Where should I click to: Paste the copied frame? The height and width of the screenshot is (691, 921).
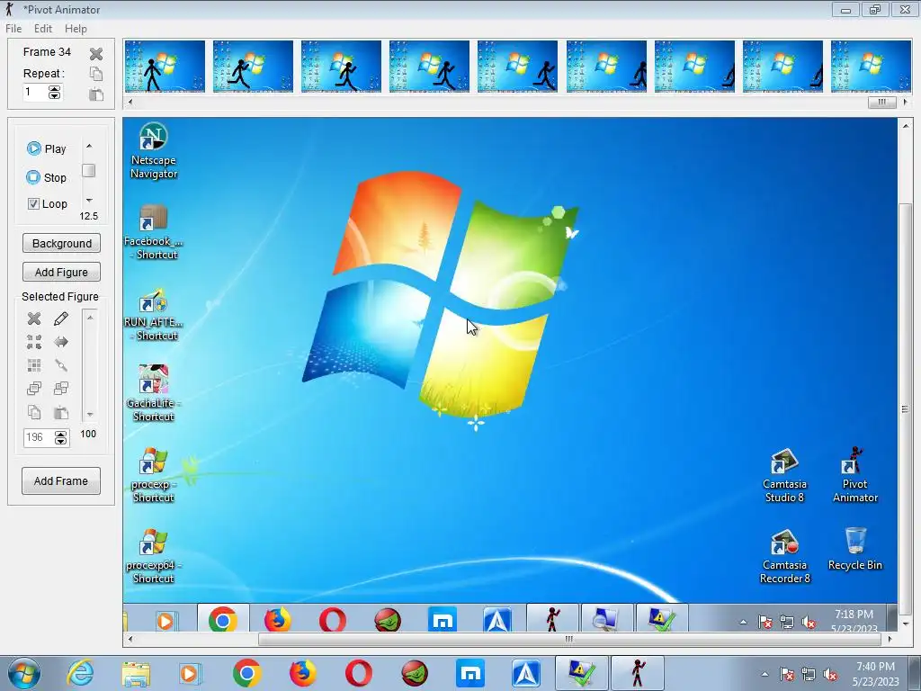pos(96,94)
